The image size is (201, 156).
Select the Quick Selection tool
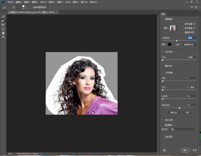(3, 16)
